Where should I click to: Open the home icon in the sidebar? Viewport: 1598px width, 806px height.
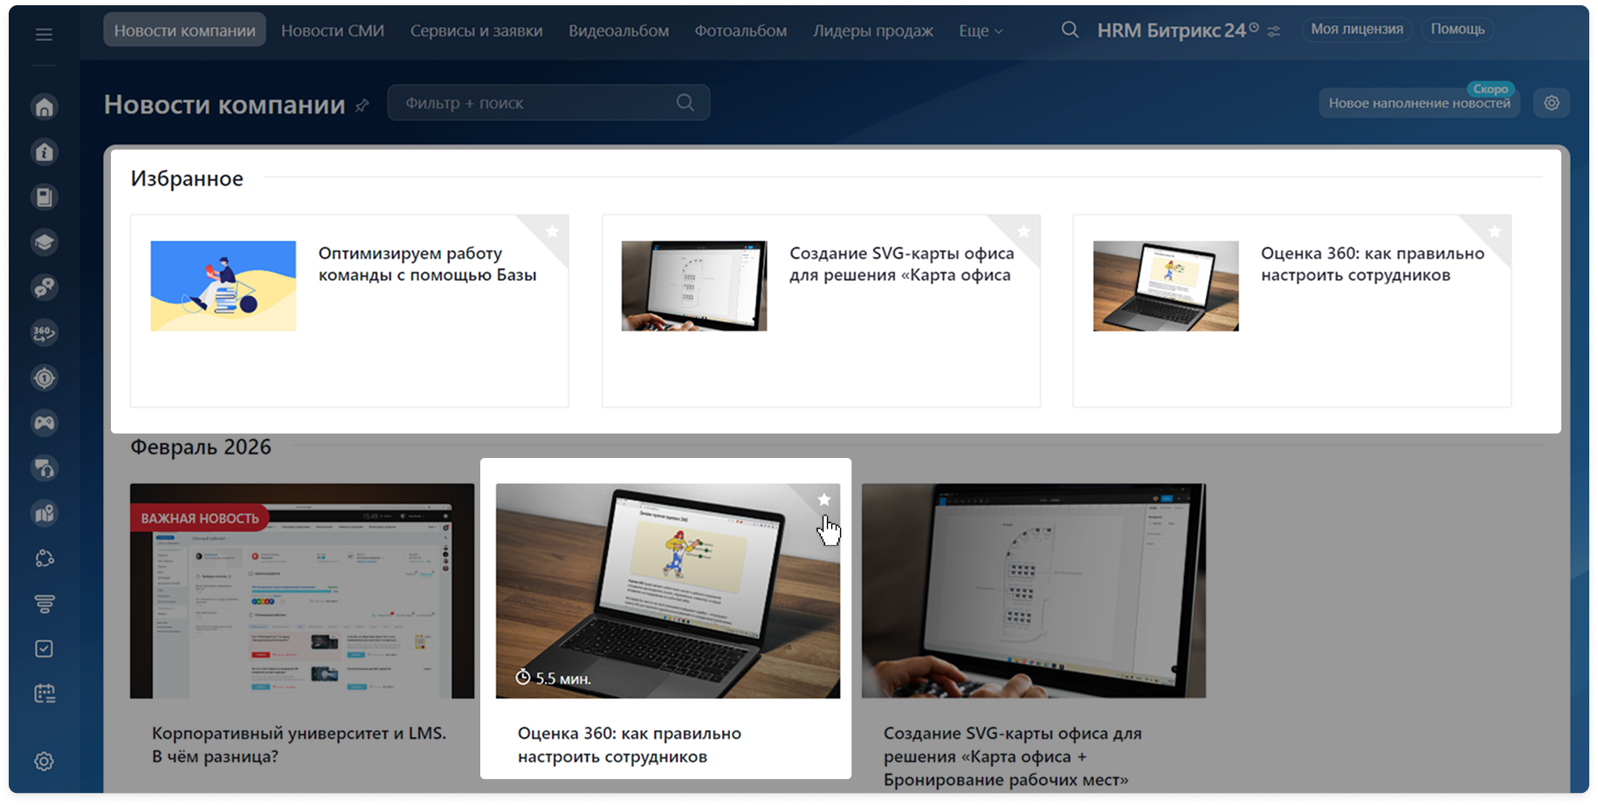[x=45, y=107]
